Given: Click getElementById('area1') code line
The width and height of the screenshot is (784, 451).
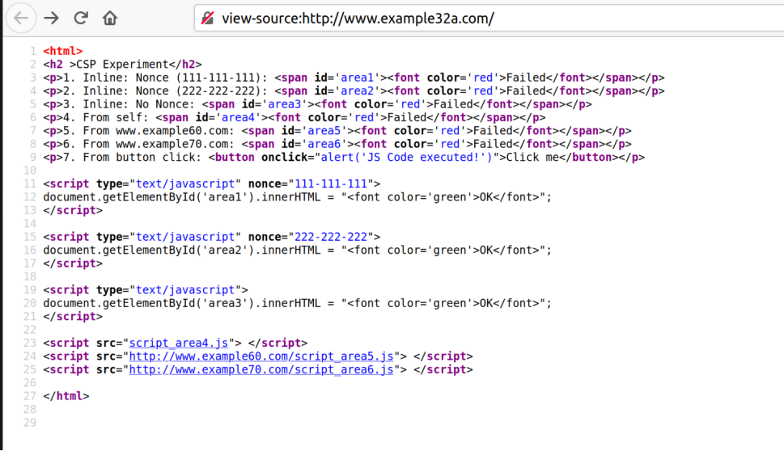Looking at the screenshot, I should pos(298,197).
